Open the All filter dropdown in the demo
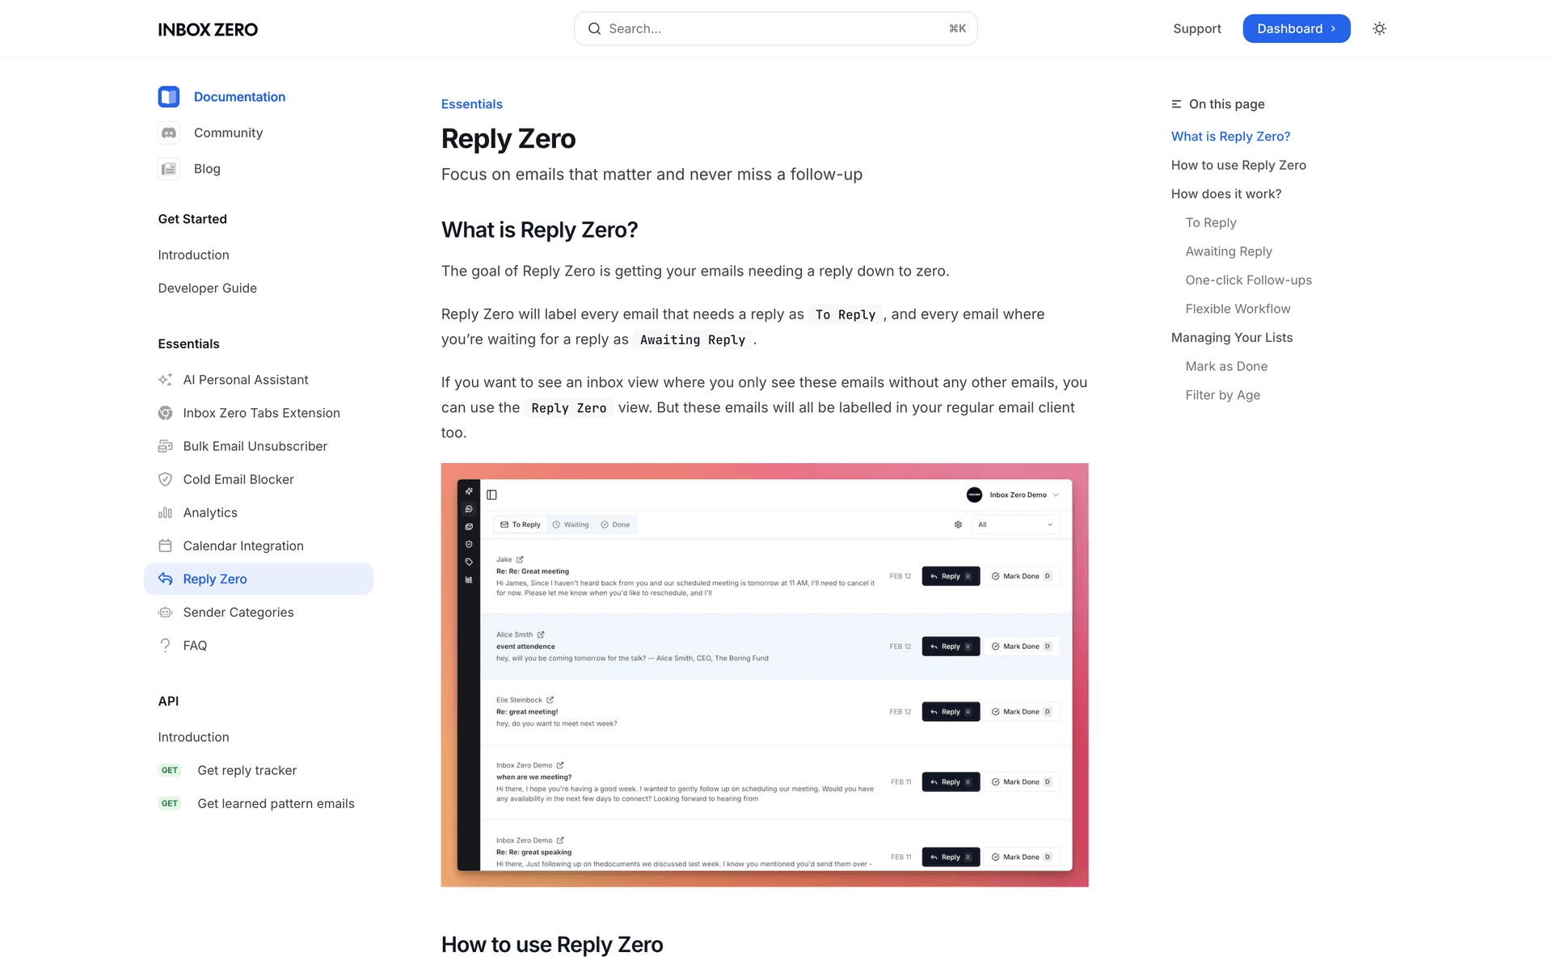 1015,524
